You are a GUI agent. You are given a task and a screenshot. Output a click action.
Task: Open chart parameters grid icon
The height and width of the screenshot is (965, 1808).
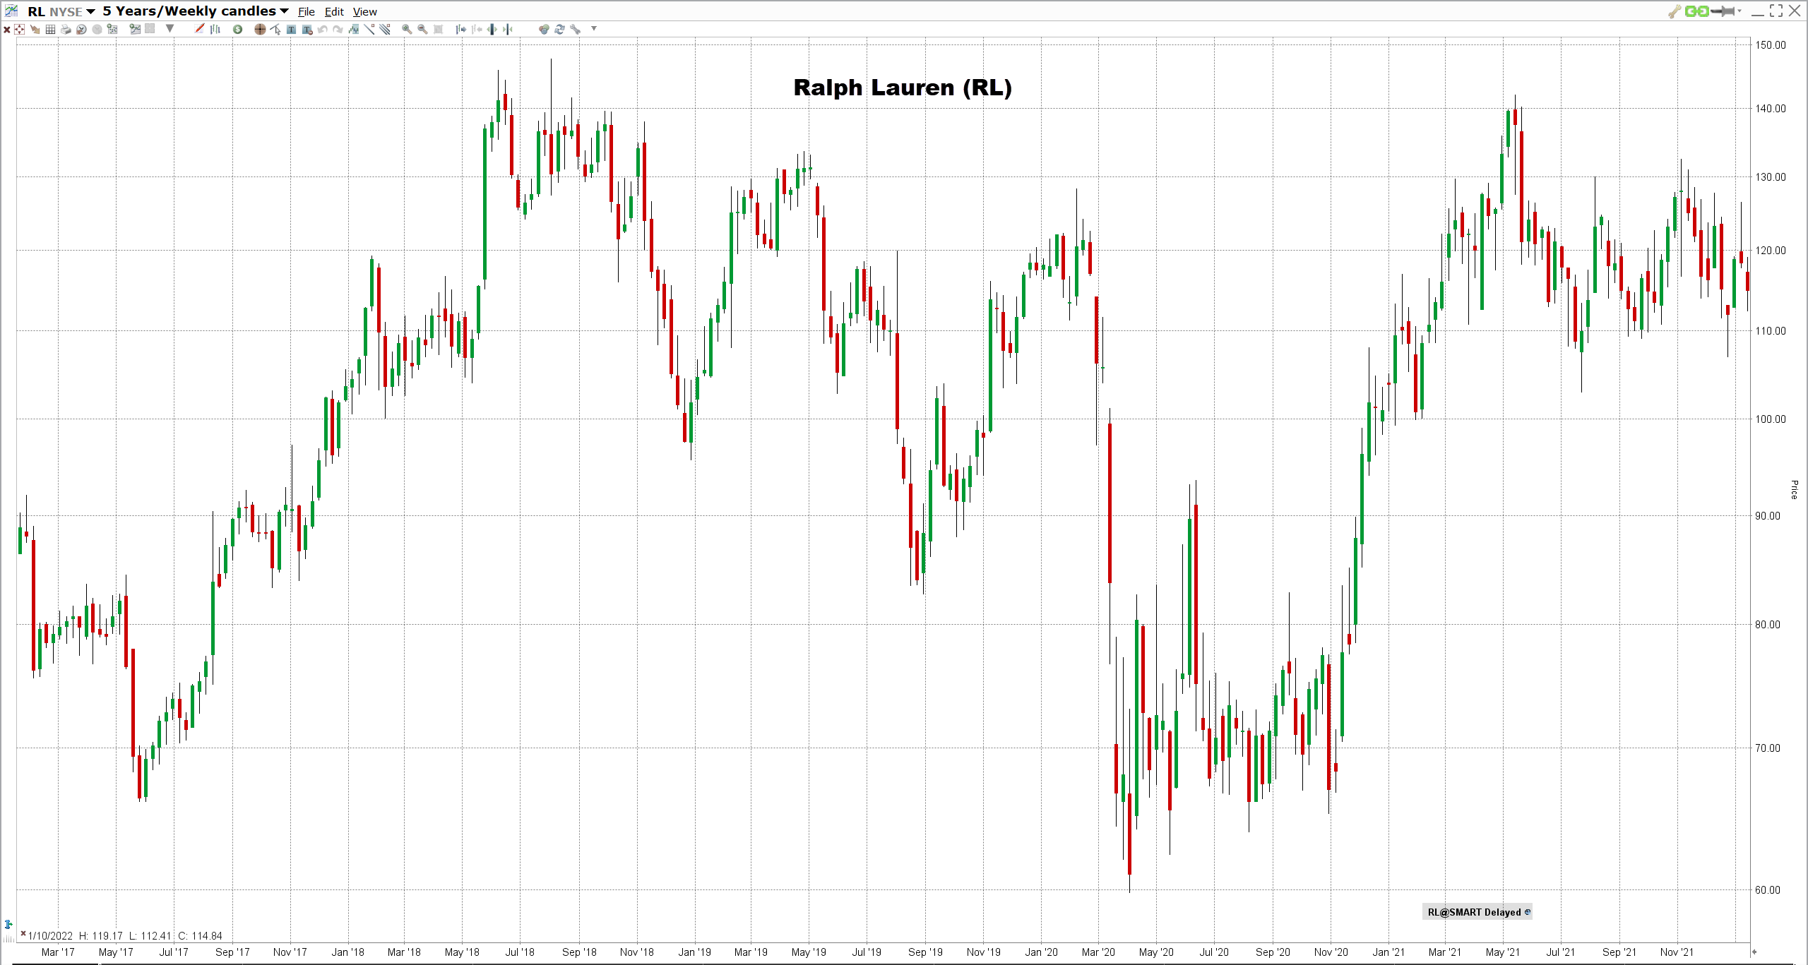click(x=112, y=30)
